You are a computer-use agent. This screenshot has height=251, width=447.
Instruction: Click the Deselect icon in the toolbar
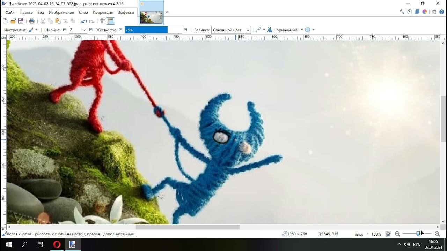(73, 21)
